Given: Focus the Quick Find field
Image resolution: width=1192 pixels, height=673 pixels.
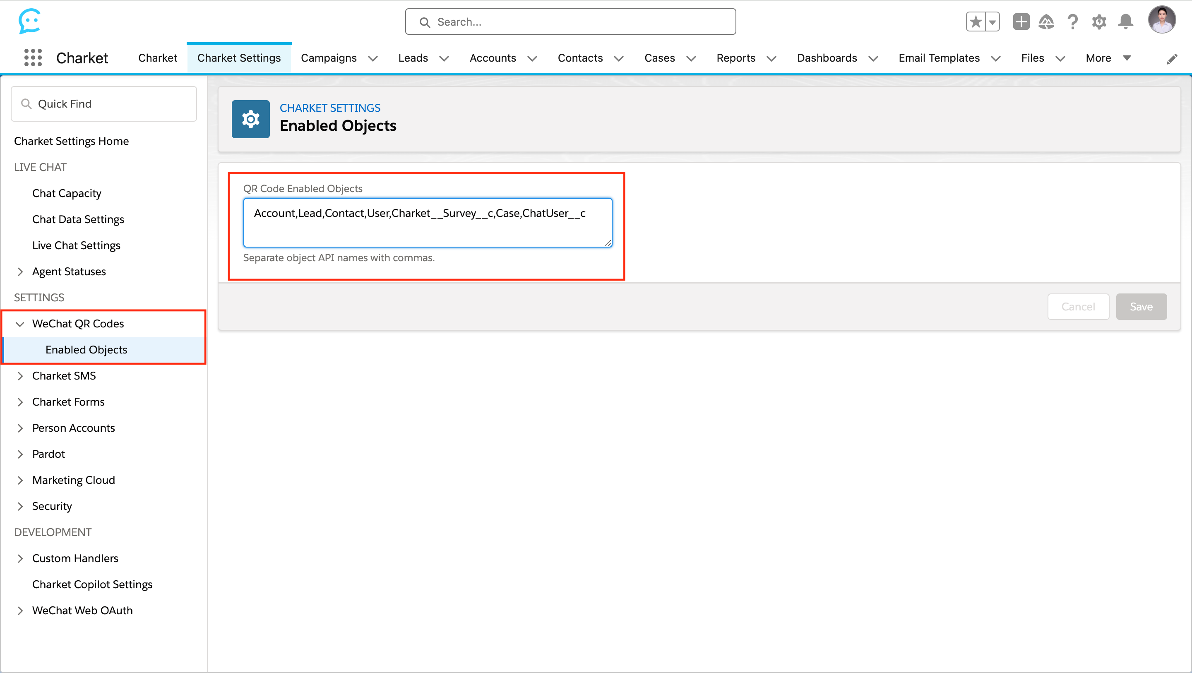Looking at the screenshot, I should [103, 103].
